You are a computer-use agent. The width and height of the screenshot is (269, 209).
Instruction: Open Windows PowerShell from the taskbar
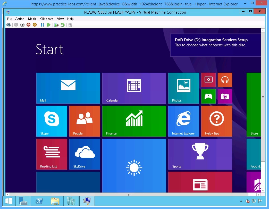39,201
